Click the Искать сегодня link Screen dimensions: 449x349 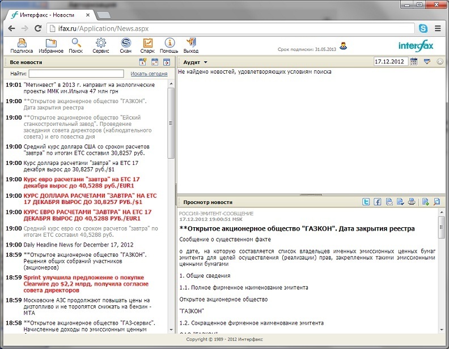(x=149, y=74)
